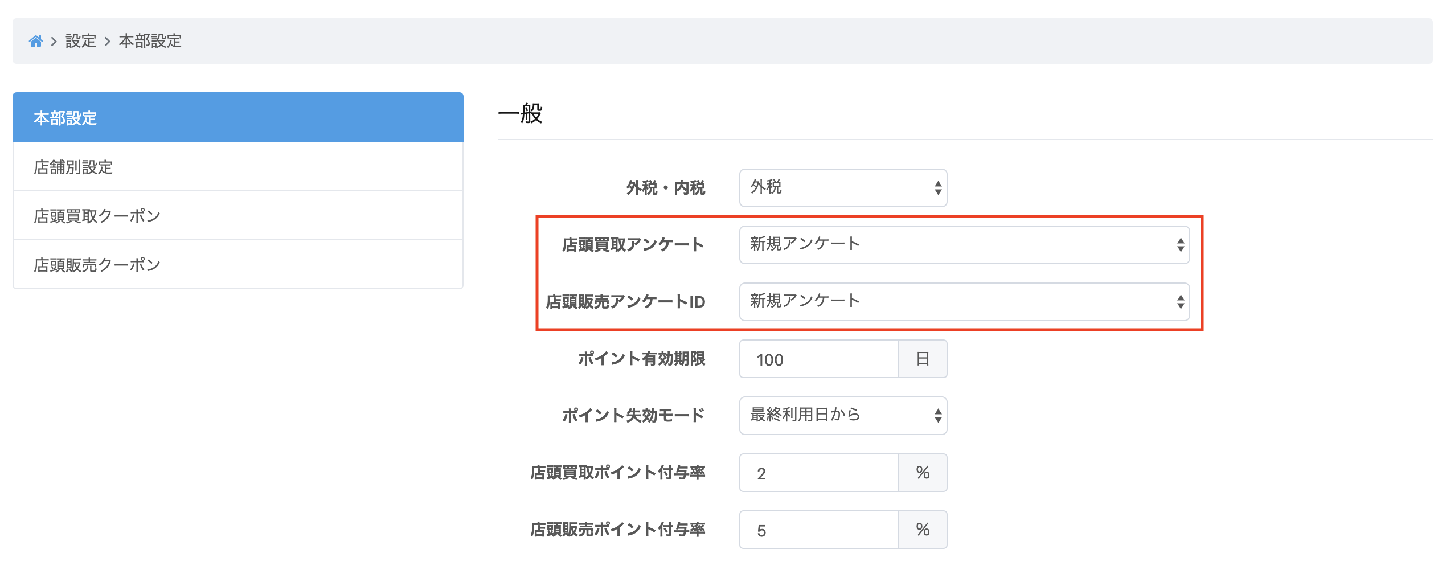Click arrow icon of 外税 select box
The width and height of the screenshot is (1442, 582).
click(x=937, y=188)
